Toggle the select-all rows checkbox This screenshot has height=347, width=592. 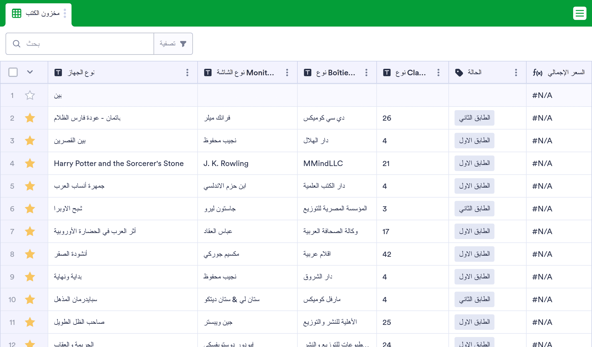13,72
